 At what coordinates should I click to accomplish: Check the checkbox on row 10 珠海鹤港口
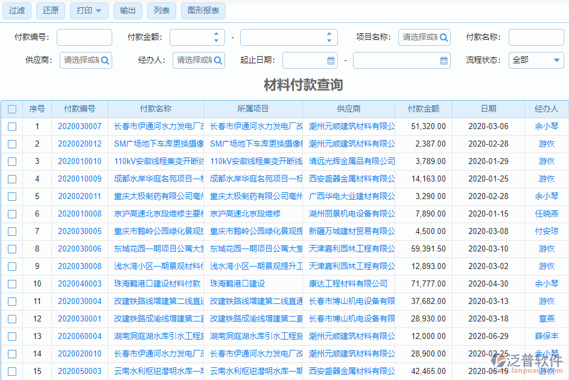[x=13, y=283]
